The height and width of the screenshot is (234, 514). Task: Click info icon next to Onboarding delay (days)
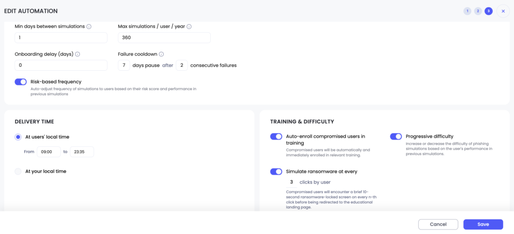[78, 54]
